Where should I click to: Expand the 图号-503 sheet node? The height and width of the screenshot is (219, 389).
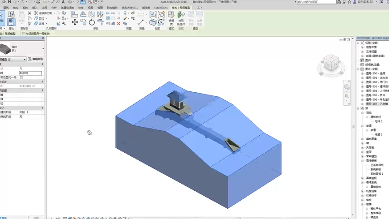click(x=362, y=86)
